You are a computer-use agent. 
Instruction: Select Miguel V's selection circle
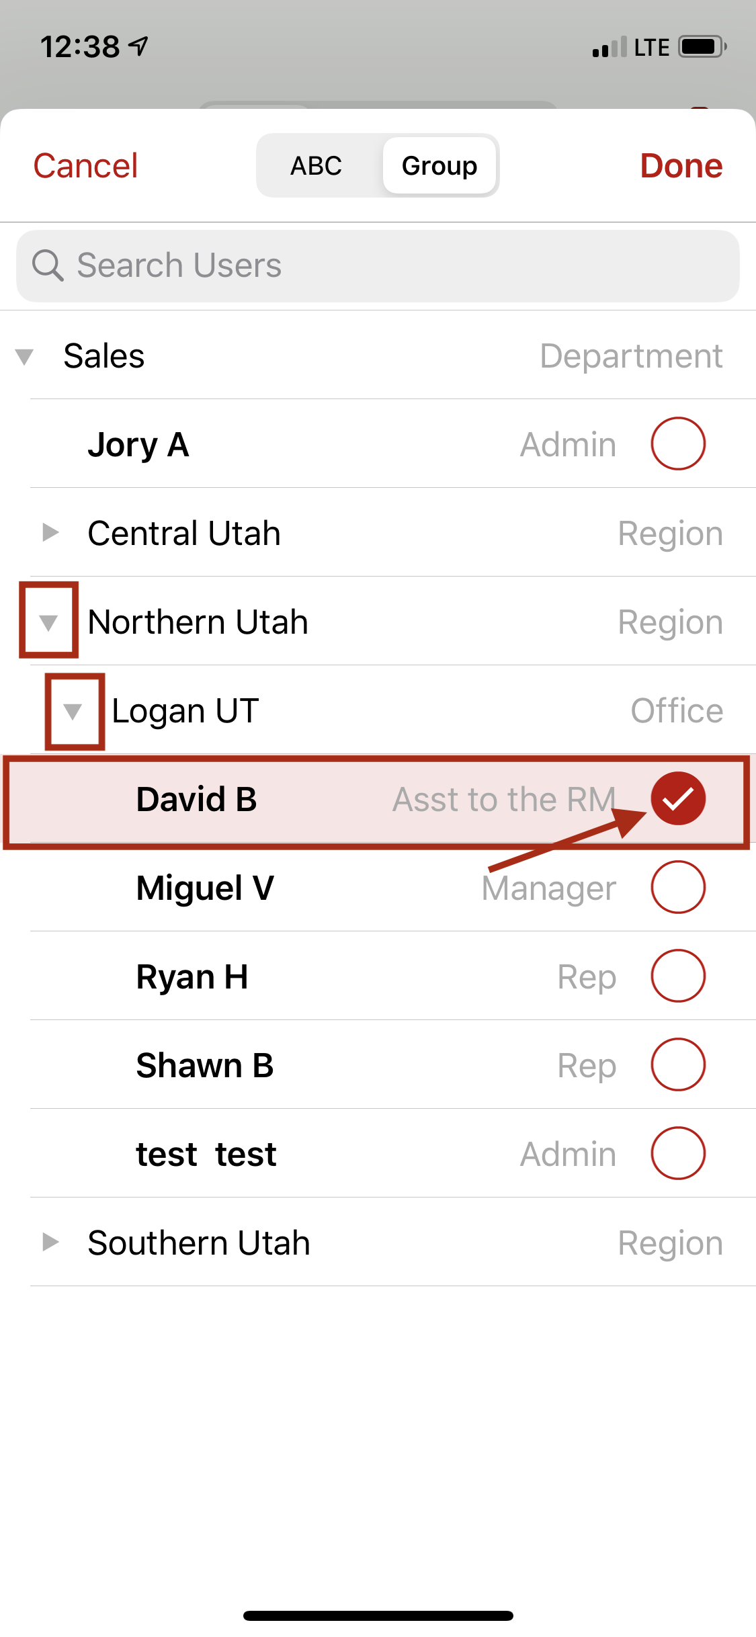click(x=678, y=887)
